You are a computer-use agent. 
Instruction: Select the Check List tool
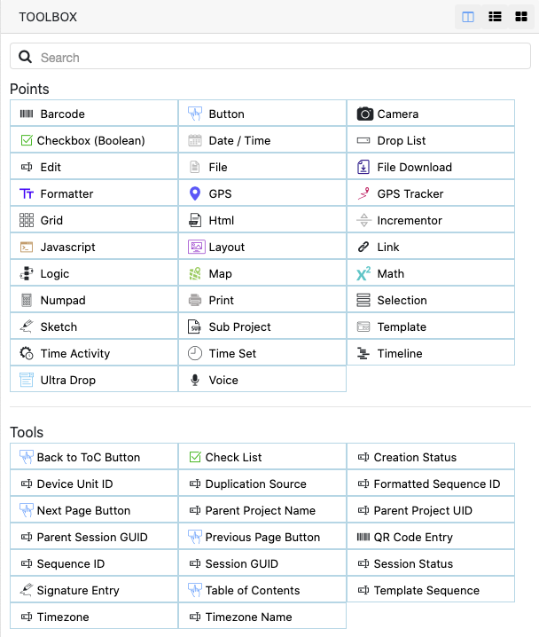point(233,457)
